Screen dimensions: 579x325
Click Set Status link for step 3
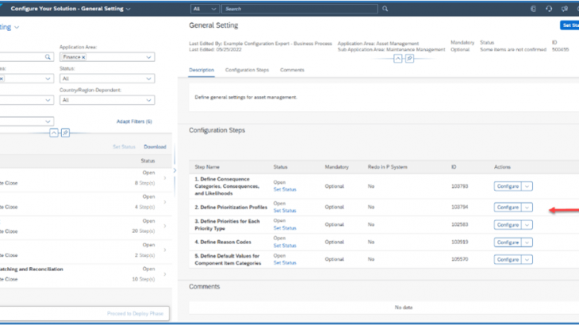[x=285, y=228]
